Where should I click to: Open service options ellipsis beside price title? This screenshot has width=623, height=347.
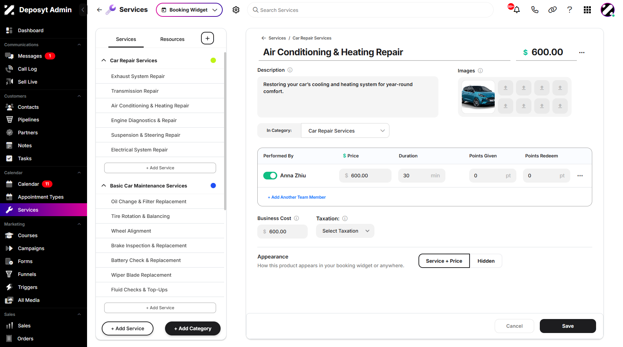pyautogui.click(x=582, y=52)
